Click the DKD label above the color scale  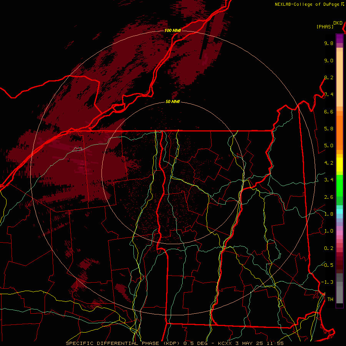338,23
